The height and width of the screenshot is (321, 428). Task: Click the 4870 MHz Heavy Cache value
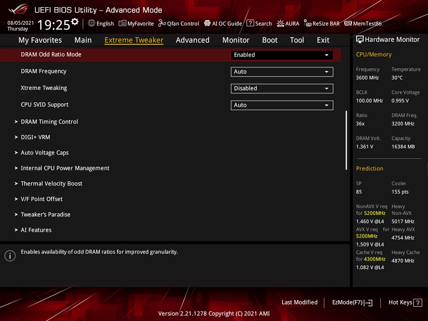pyautogui.click(x=403, y=261)
